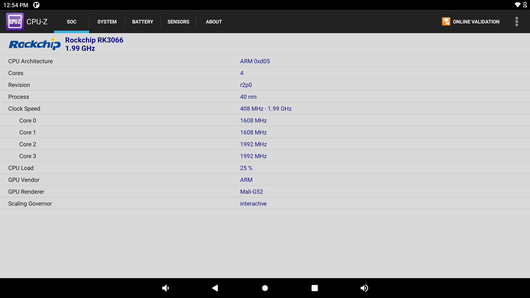Viewport: 530px width, 298px height.
Task: Select the SOC tab
Action: 71,22
